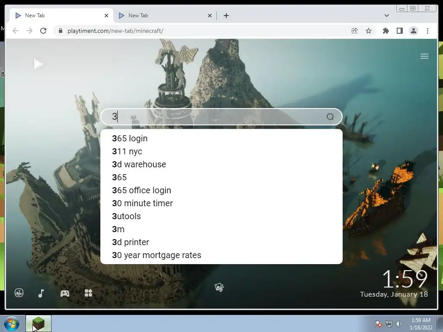Open the hamburger menu on the page
The width and height of the screenshot is (443, 332).
[x=424, y=56]
